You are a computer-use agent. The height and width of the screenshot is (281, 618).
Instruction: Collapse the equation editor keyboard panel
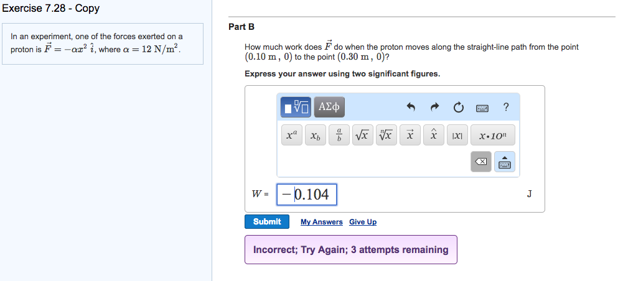pyautogui.click(x=505, y=162)
